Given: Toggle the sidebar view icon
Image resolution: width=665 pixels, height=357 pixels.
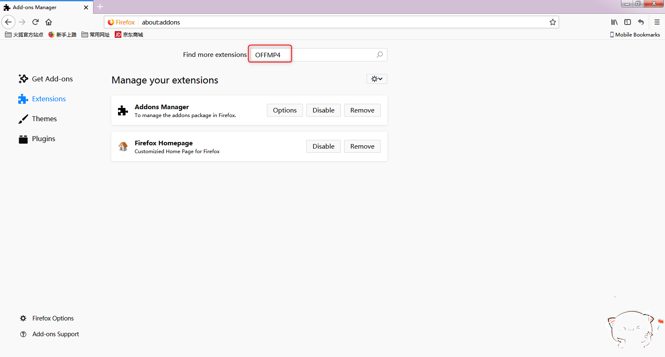Looking at the screenshot, I should [628, 22].
